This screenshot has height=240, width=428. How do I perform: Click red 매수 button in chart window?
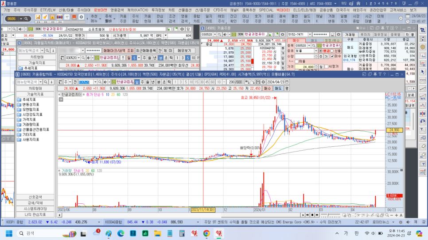(x=267, y=88)
